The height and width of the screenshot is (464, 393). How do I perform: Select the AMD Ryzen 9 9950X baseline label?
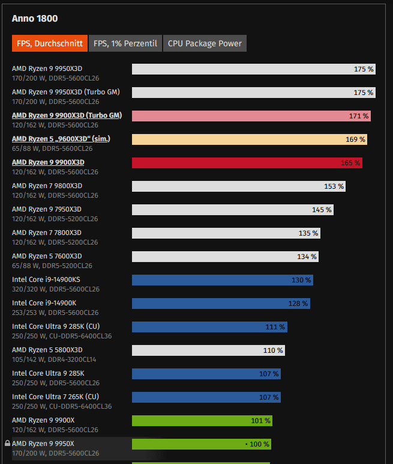coord(43,444)
